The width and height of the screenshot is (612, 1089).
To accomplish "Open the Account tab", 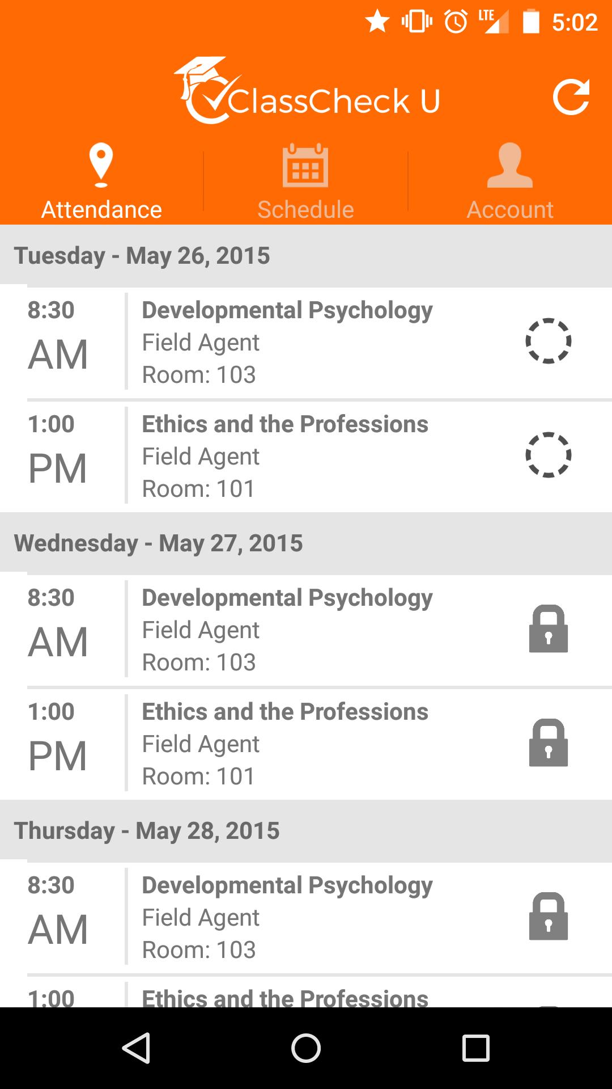I will point(509,181).
